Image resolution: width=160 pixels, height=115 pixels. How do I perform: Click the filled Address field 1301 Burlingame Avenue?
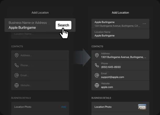pos(123,55)
